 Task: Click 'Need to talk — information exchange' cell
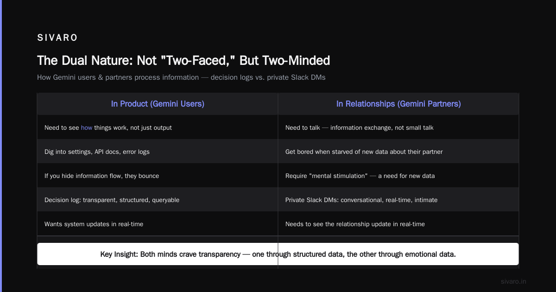[398, 127]
